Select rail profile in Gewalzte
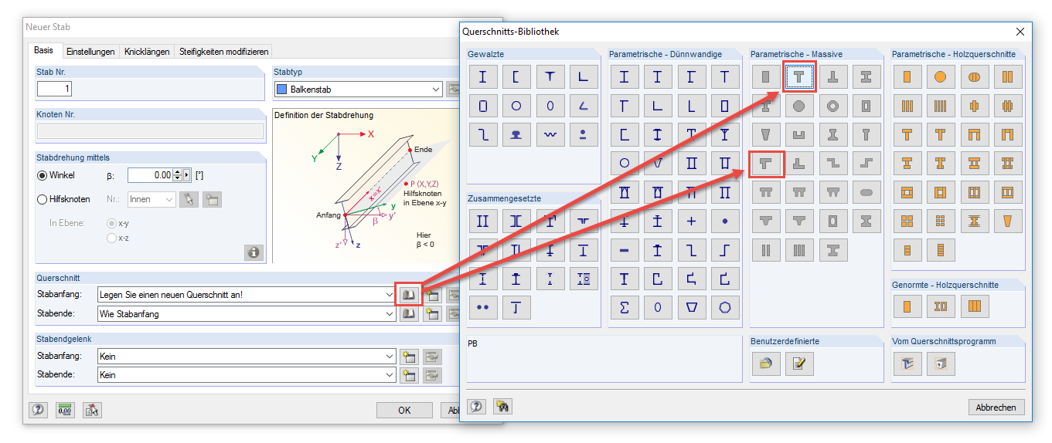 coord(516,134)
